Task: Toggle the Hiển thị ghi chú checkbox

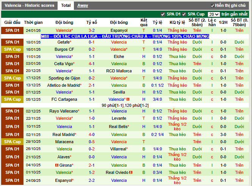Action: tap(213, 6)
